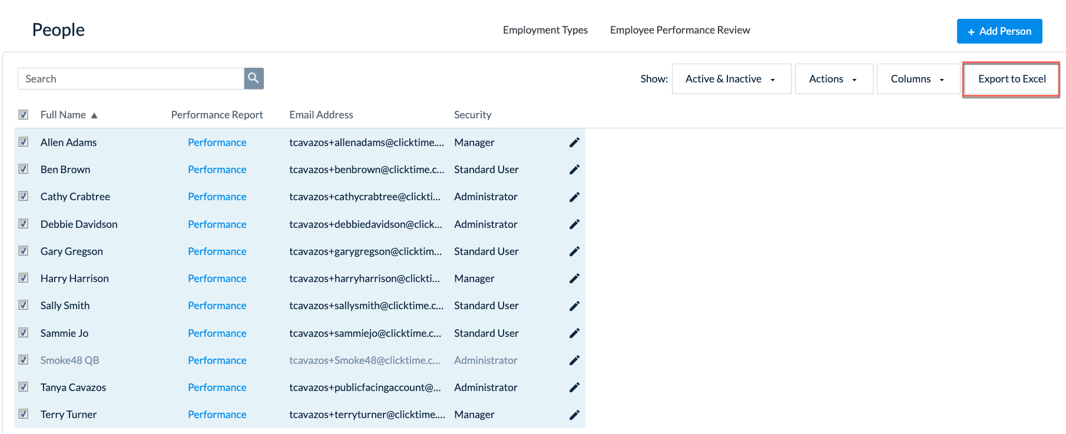Select the name Cathy Crabtree
This screenshot has height=434, width=1066.
click(x=75, y=197)
